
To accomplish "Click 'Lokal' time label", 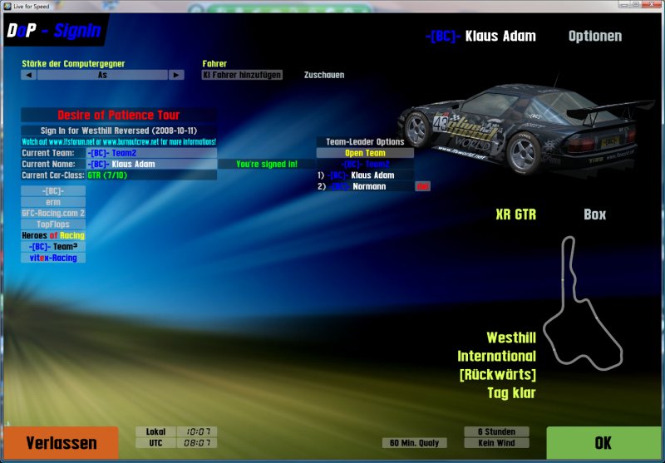I will tap(155, 431).
